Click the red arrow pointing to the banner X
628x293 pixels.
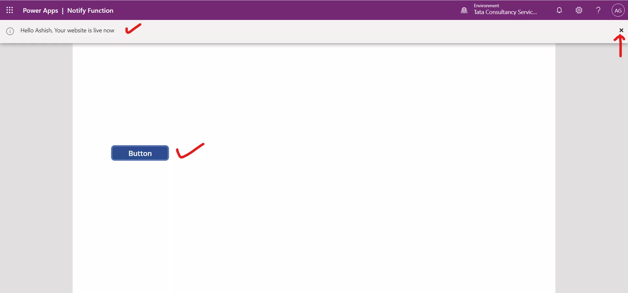coord(619,46)
